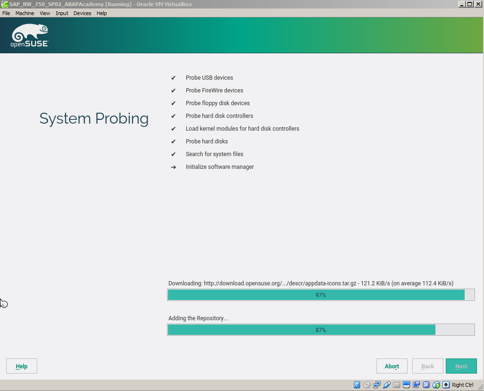Maximize the VirtualBox window

pyautogui.click(x=469, y=4)
